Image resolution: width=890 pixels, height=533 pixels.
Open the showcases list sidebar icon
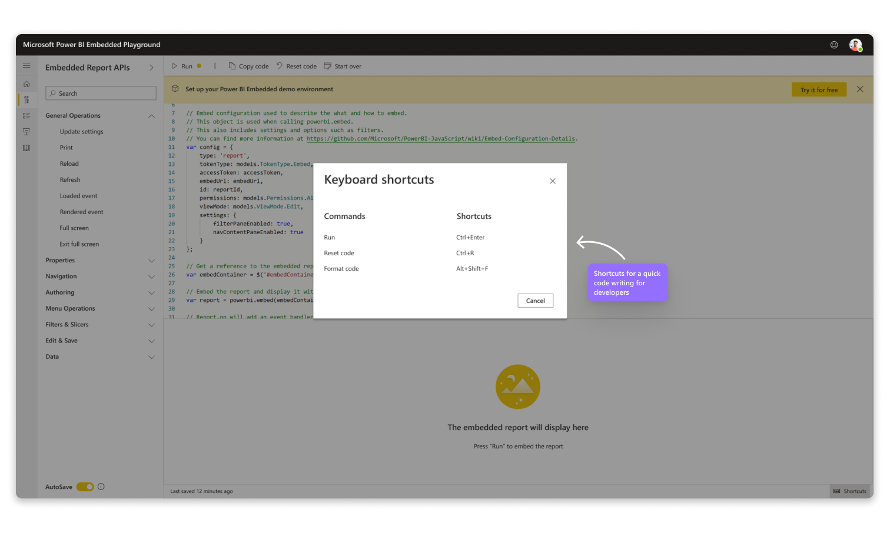click(x=26, y=116)
